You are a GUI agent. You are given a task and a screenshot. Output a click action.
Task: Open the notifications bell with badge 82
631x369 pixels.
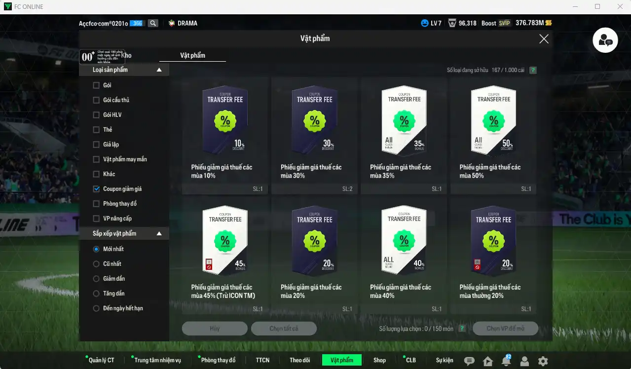click(x=506, y=361)
